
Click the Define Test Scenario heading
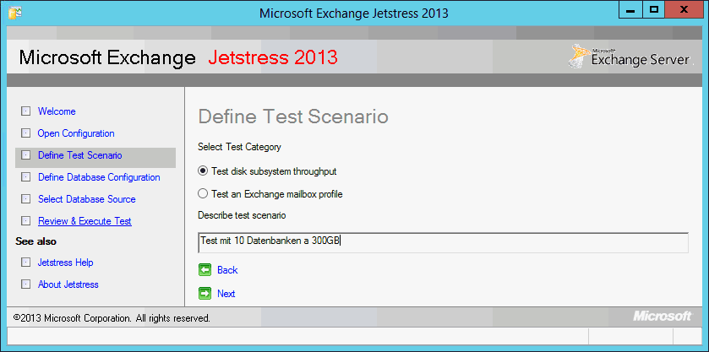293,116
